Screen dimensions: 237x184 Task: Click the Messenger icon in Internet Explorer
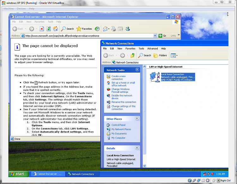click(127, 29)
